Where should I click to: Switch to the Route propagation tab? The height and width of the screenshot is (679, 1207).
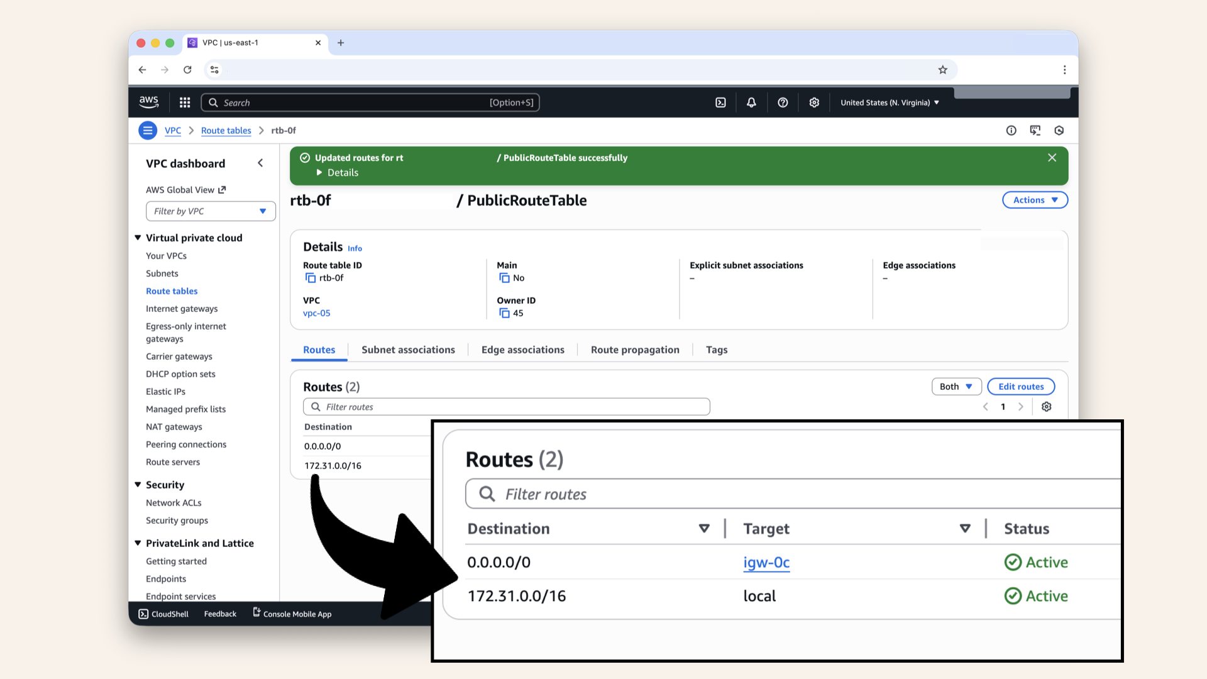[x=635, y=350]
